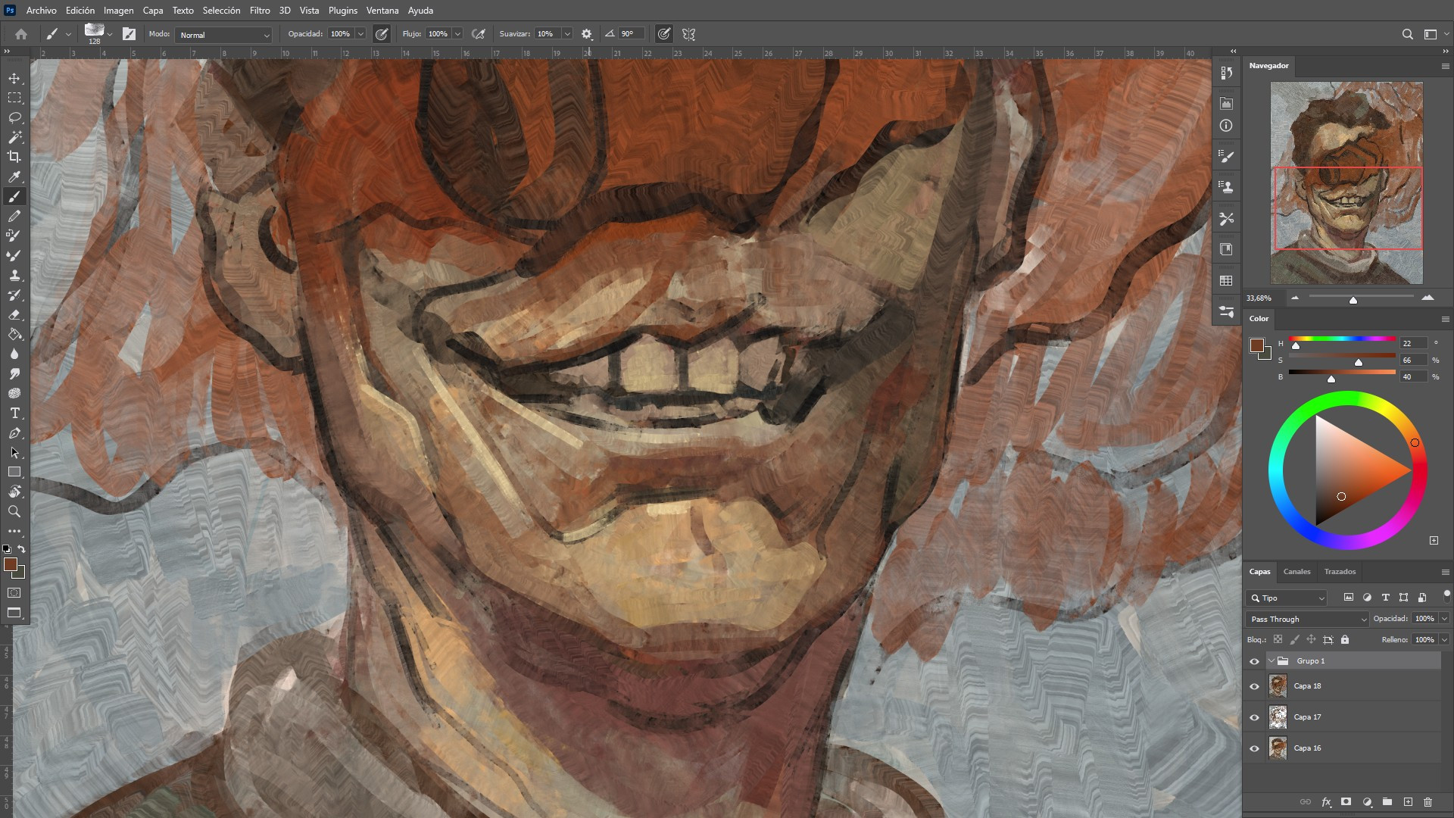The width and height of the screenshot is (1454, 818).
Task: Toggle the brush settings panel button
Action: click(129, 34)
